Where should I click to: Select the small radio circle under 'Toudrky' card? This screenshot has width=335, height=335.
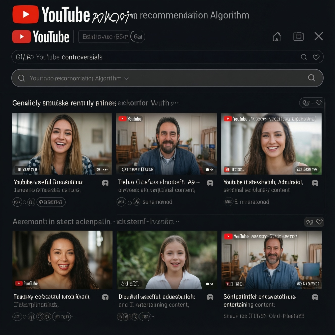tap(24, 317)
